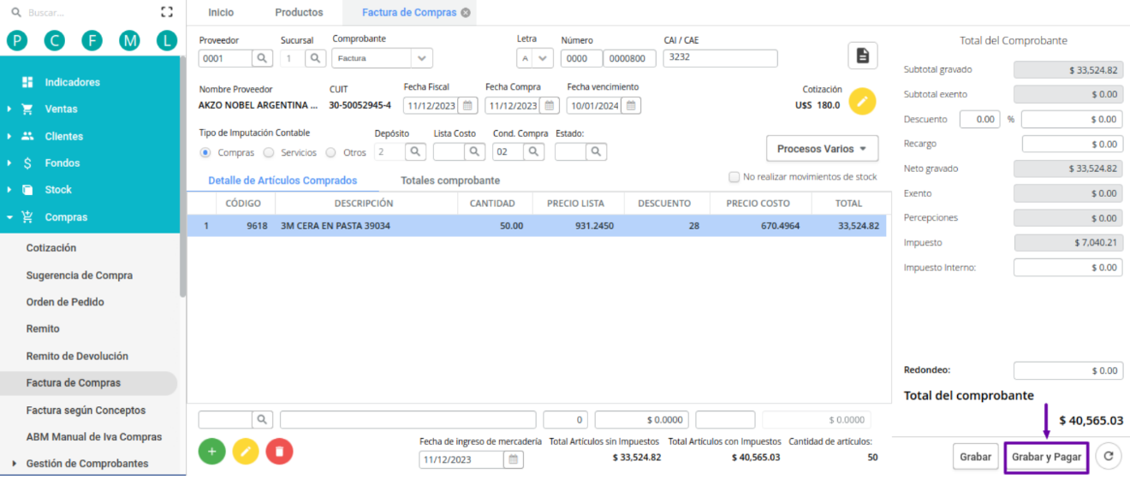Click the refresh button next to Grabar y Pagar
This screenshot has height=479, width=1130.
pyautogui.click(x=1108, y=457)
